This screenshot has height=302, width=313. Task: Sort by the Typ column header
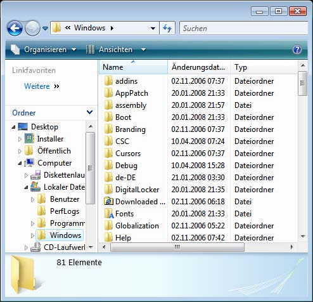(x=264, y=67)
